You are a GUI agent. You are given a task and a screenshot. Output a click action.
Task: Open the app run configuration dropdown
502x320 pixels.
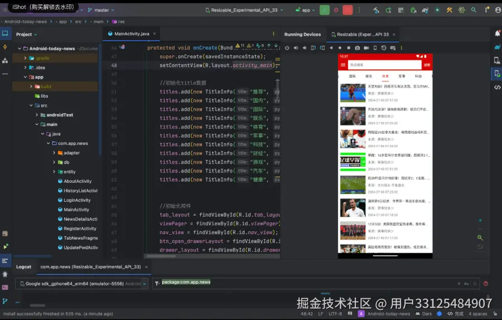tap(305, 10)
